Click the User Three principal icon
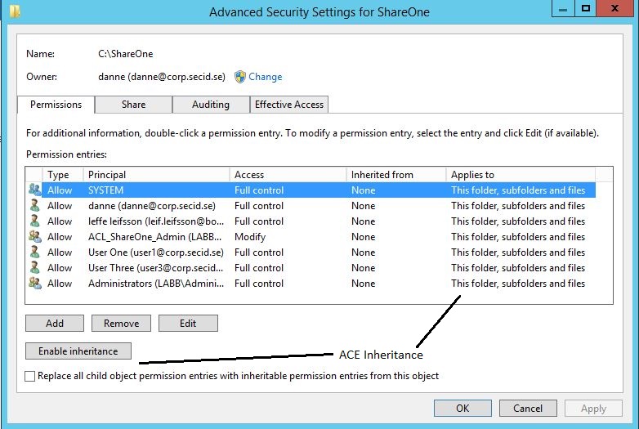The height and width of the screenshot is (429, 639). click(x=34, y=268)
